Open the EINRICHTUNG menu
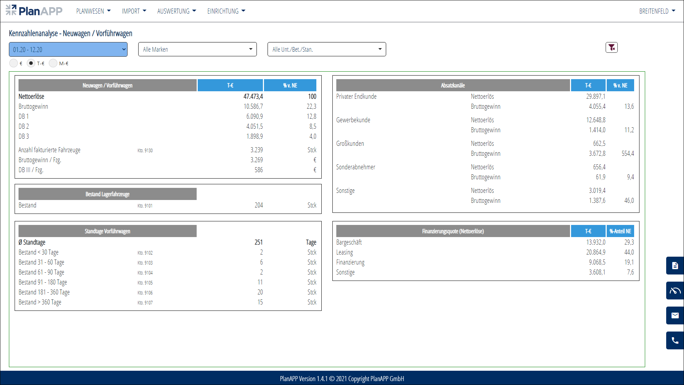The width and height of the screenshot is (684, 385). click(x=226, y=11)
